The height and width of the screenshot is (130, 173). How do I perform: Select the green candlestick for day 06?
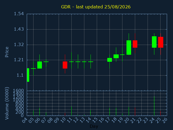(x=40, y=65)
